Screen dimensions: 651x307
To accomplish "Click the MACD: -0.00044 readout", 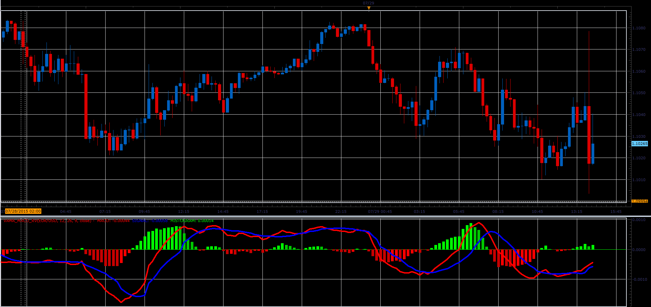I will 113,221.
